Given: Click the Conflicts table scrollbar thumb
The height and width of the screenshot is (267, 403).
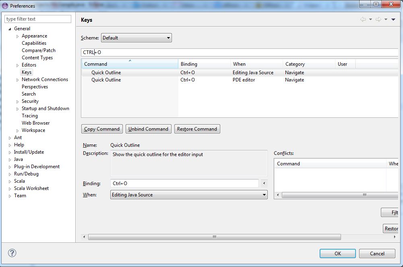Looking at the screenshot, I should pyautogui.click(x=340, y=195).
